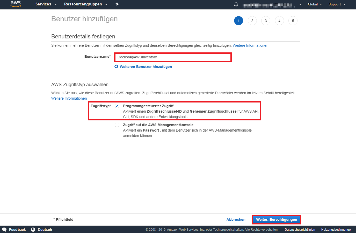Click the Benutzerdetails festlegen heading
356x233 pixels.
tap(83, 37)
